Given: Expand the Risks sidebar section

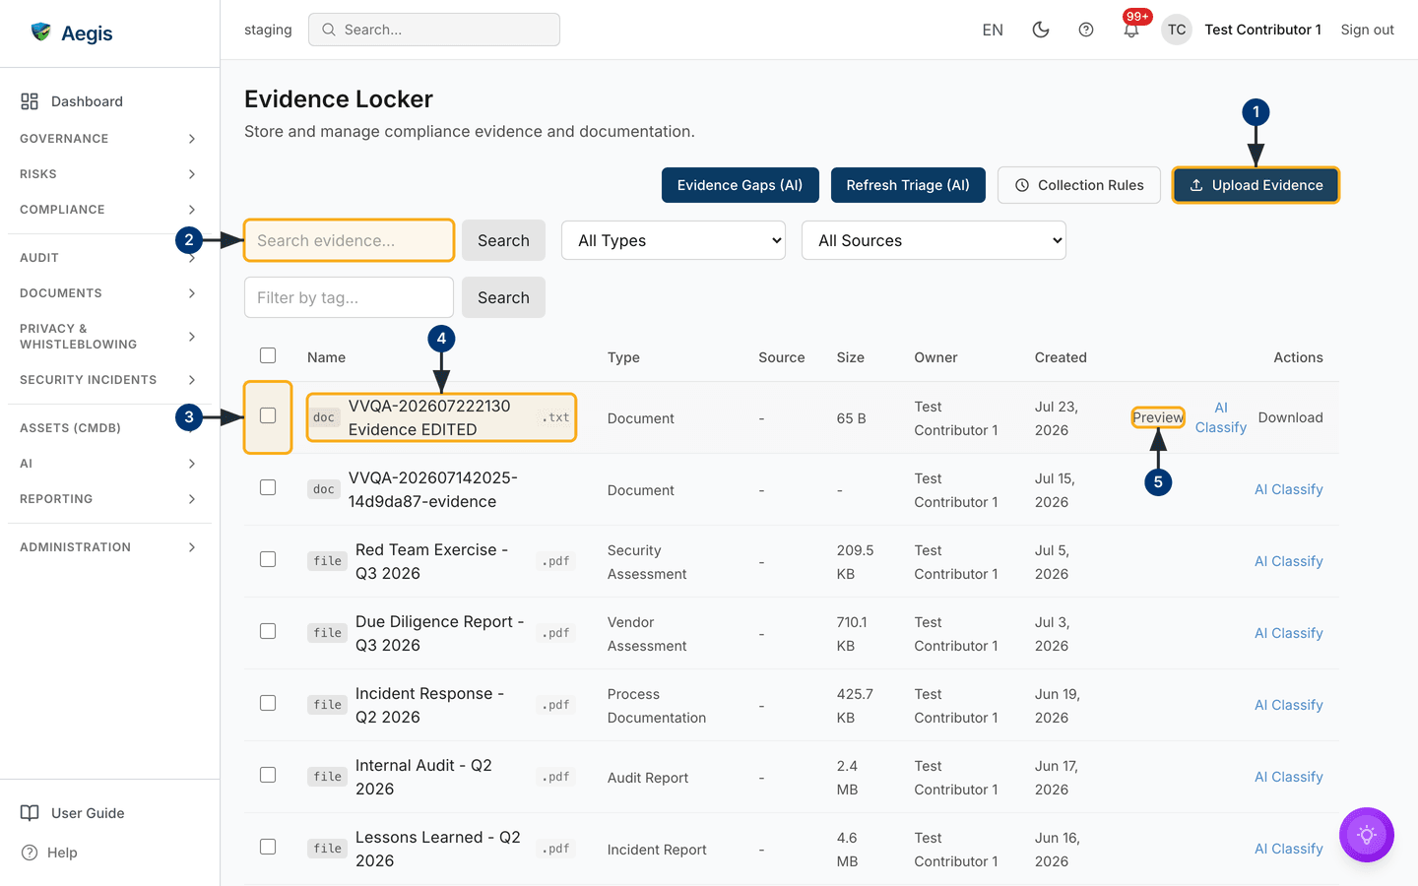Looking at the screenshot, I should pyautogui.click(x=108, y=174).
